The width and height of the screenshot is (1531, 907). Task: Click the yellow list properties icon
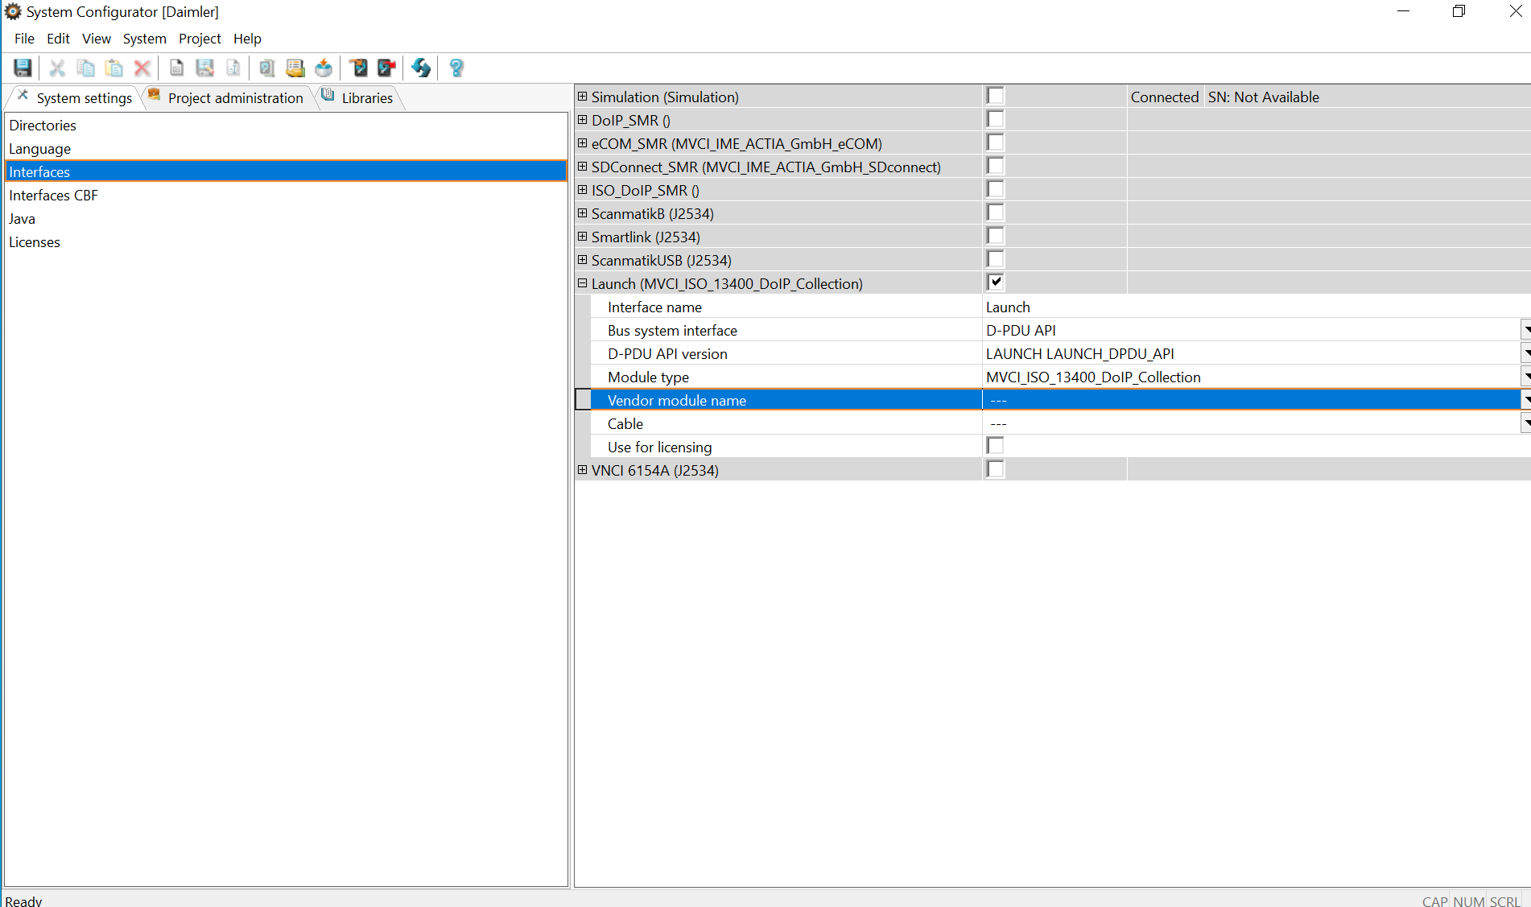(x=295, y=68)
